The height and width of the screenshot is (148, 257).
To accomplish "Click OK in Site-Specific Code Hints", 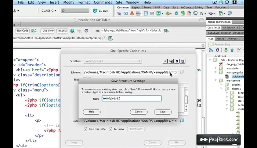I will point(177,143).
